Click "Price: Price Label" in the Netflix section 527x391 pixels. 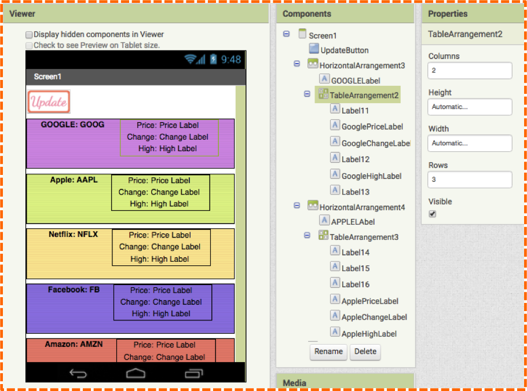click(160, 235)
